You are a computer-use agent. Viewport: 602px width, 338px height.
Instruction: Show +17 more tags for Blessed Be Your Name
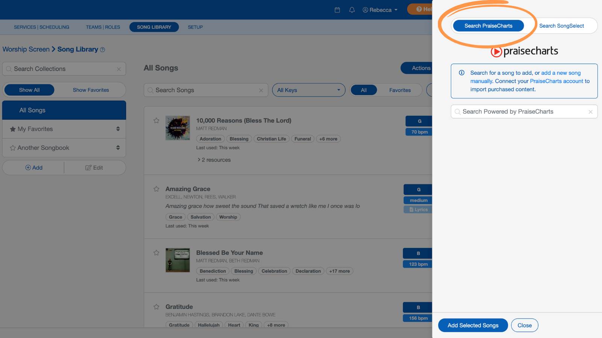tap(339, 271)
